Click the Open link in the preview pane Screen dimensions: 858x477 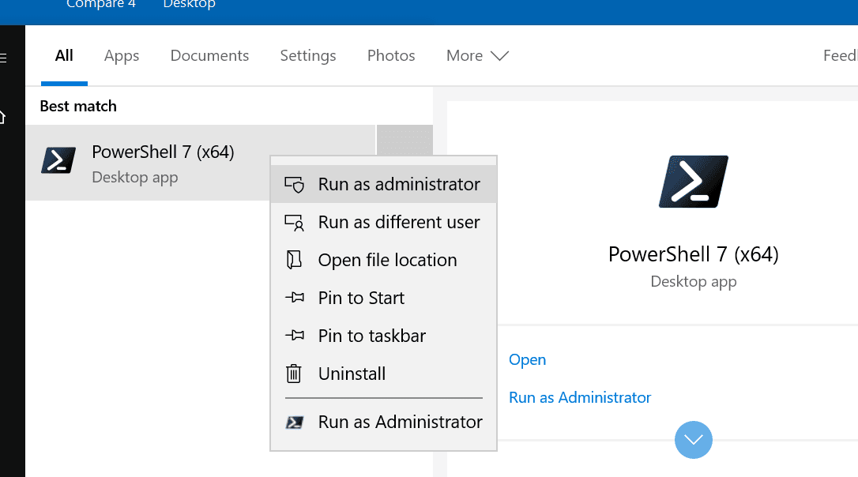coord(528,360)
